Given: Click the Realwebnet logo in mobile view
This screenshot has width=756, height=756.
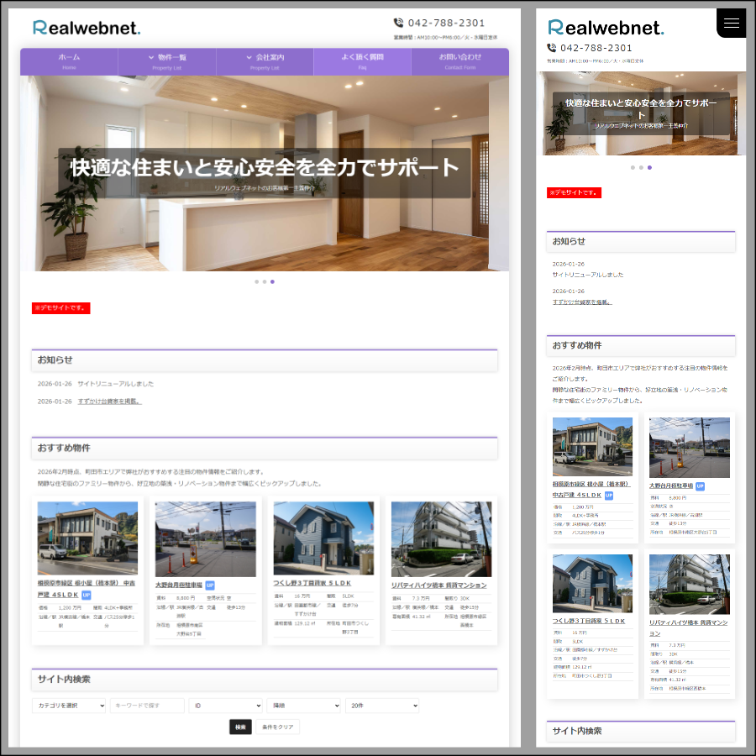Looking at the screenshot, I should pyautogui.click(x=605, y=28).
